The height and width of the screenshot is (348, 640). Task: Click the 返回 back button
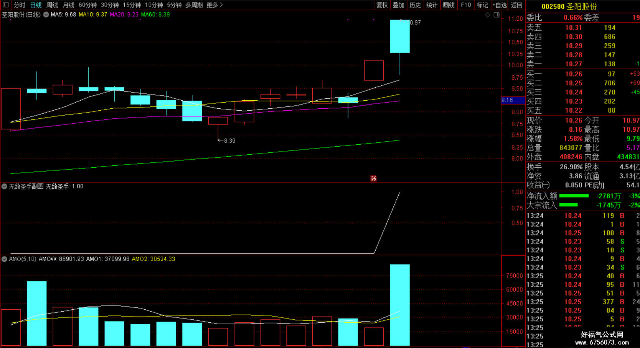(x=516, y=5)
